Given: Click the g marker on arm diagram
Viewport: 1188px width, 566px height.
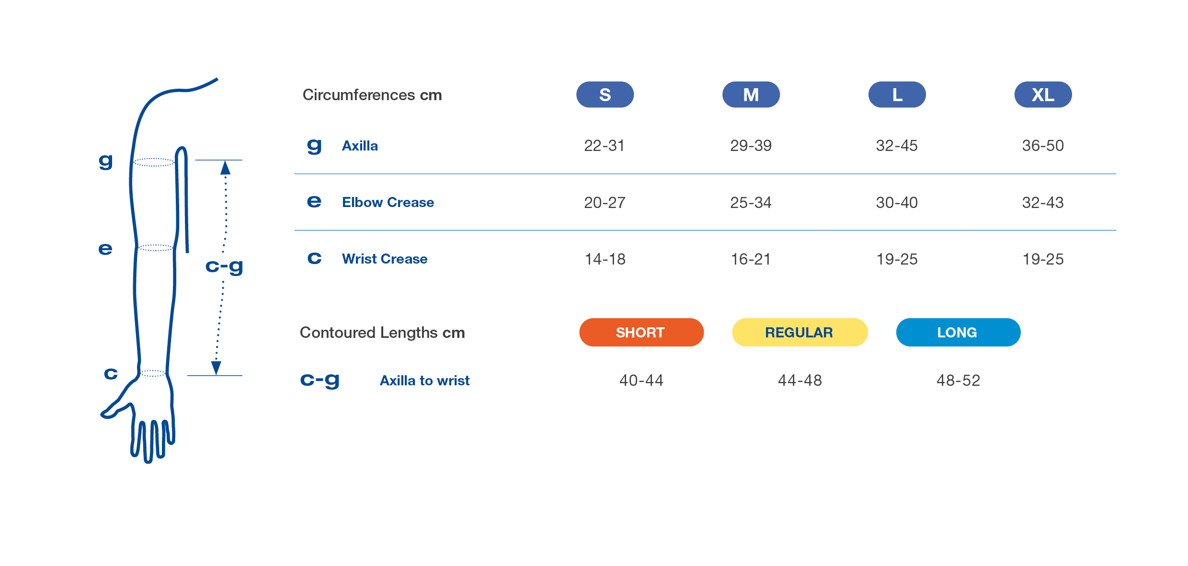Looking at the screenshot, I should [105, 161].
